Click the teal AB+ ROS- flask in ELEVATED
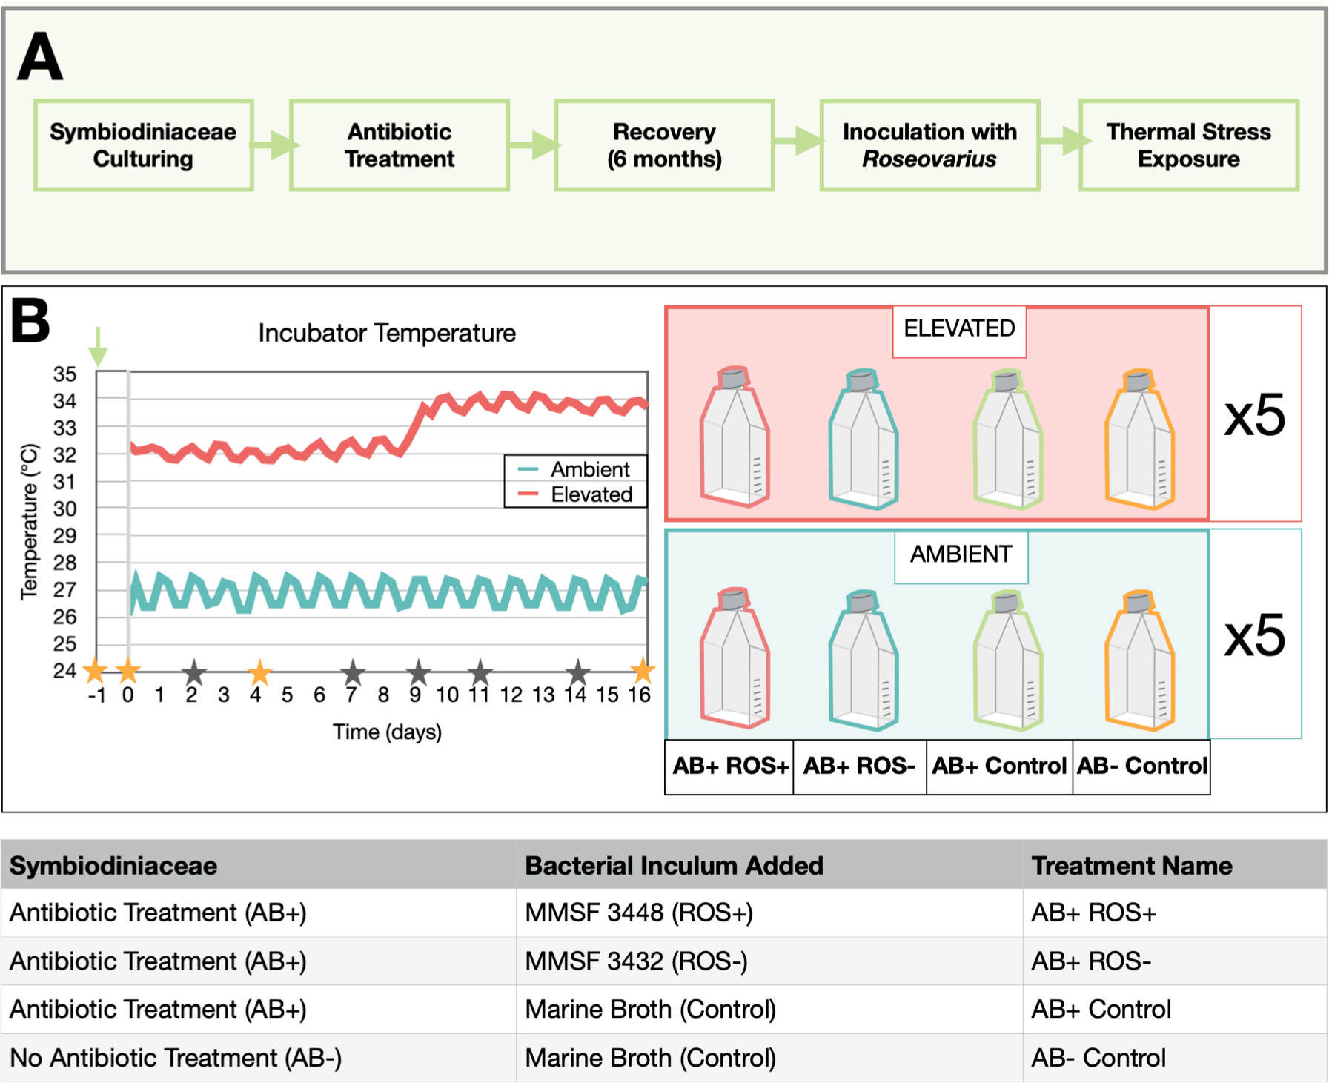Screen dimensions: 1329x1083 pos(864,439)
